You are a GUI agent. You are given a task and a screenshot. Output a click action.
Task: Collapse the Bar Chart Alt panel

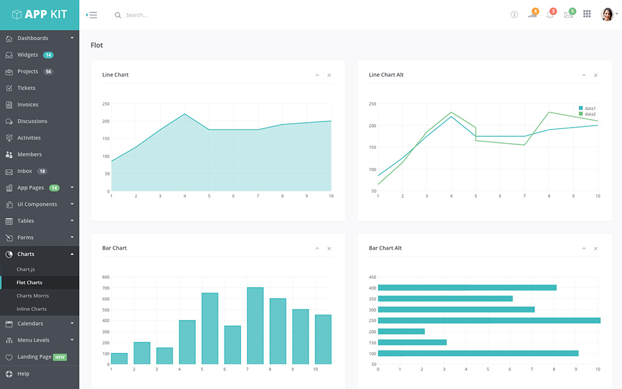[x=583, y=248]
